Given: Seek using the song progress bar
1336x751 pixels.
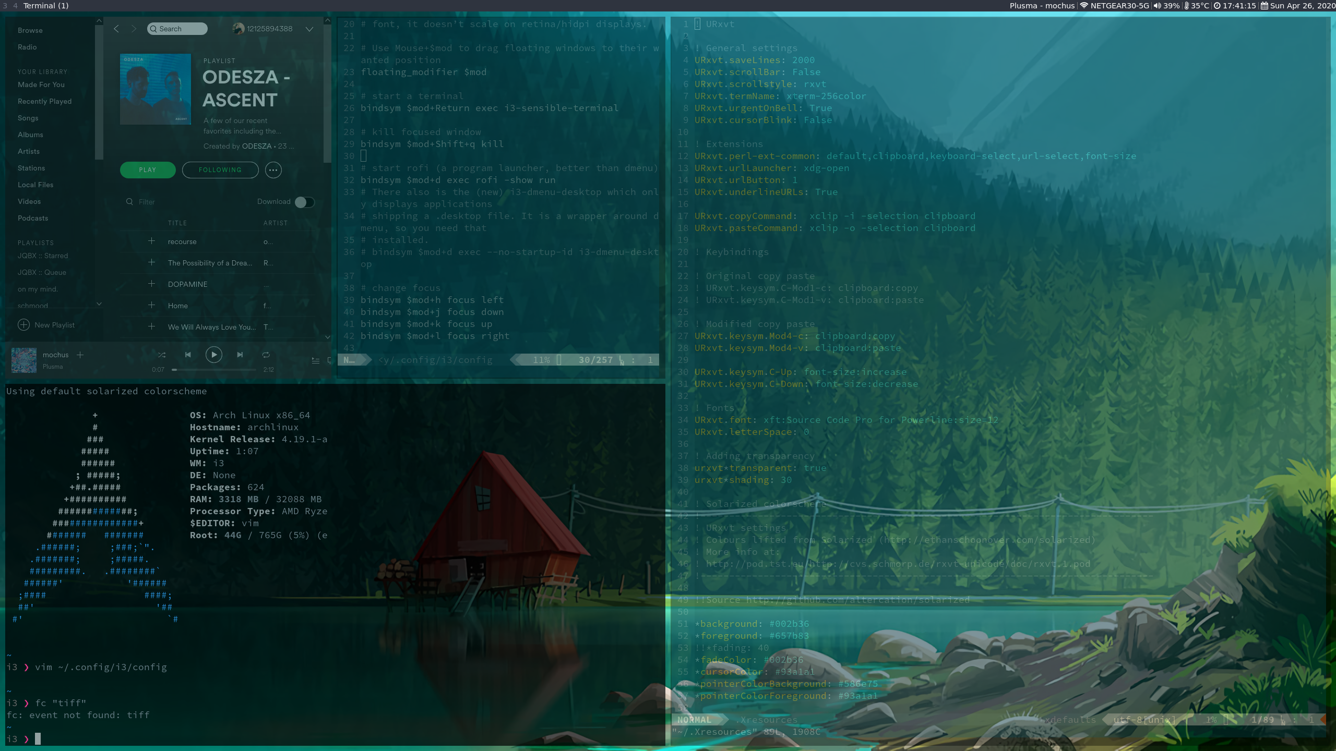Looking at the screenshot, I should [x=214, y=369].
